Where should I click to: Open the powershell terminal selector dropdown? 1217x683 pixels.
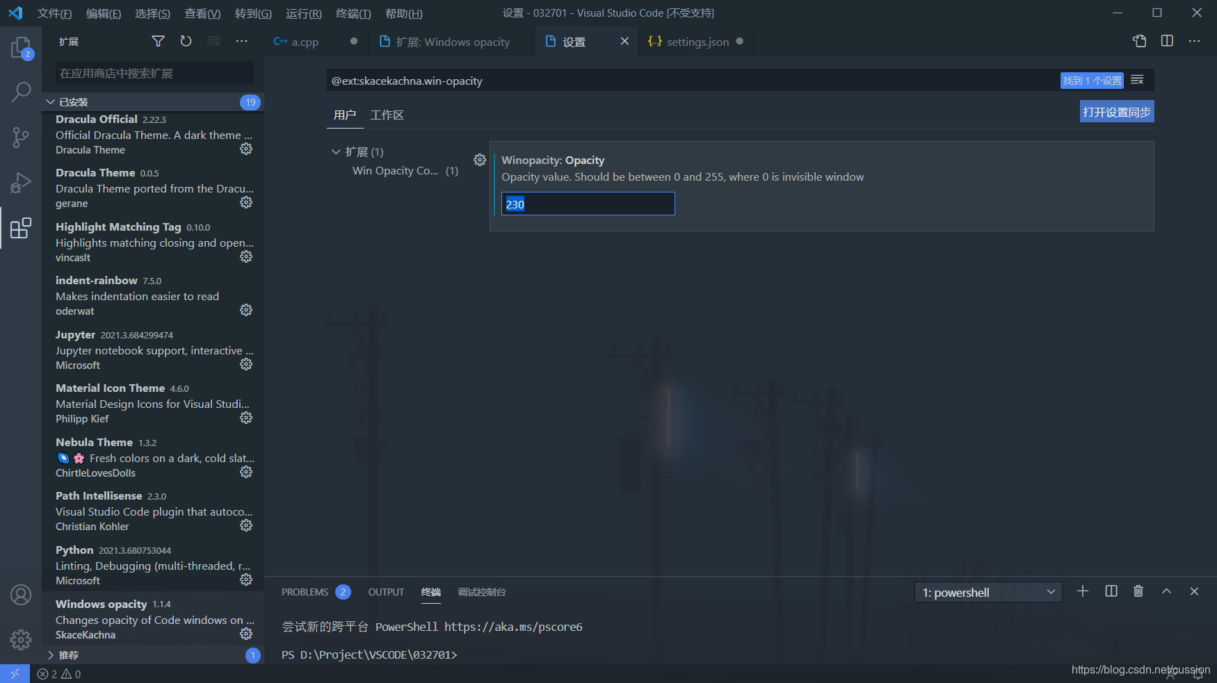(x=988, y=592)
